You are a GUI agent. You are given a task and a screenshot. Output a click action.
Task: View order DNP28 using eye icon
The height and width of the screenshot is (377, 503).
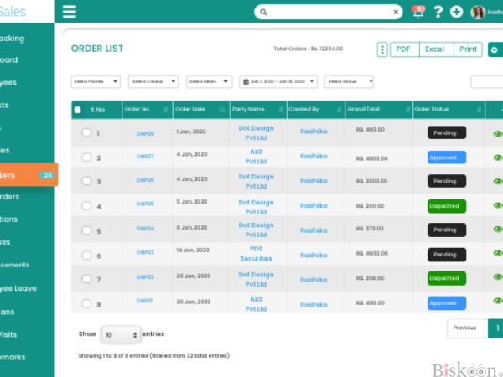497,133
